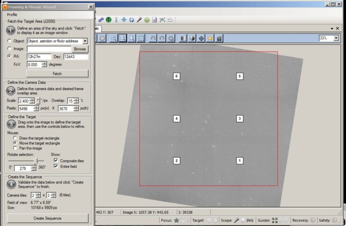Image resolution: width=346 pixels, height=226 pixels.
Task: Click the Create Sequence button
Action: click(48, 218)
